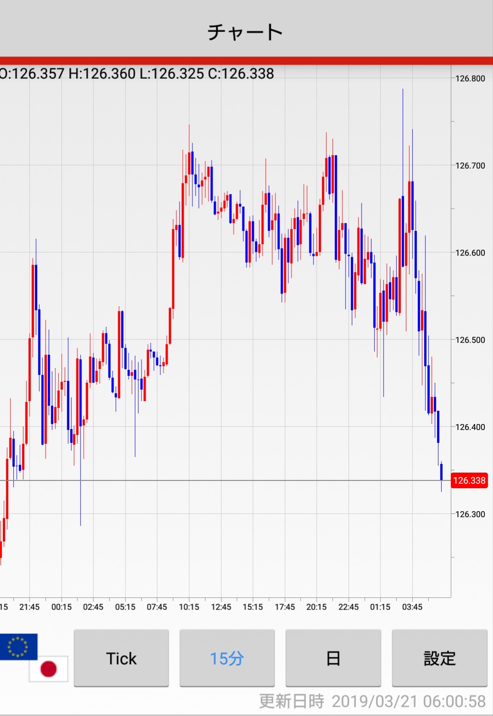The height and width of the screenshot is (716, 493).
Task: Tap the 22:45 time axis label
Action: click(348, 607)
